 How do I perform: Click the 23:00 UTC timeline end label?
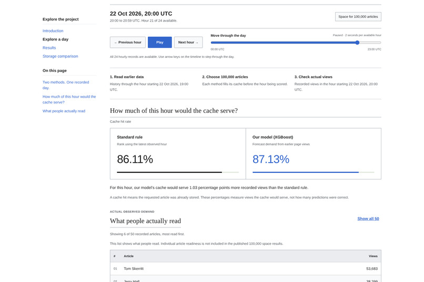pyautogui.click(x=374, y=49)
